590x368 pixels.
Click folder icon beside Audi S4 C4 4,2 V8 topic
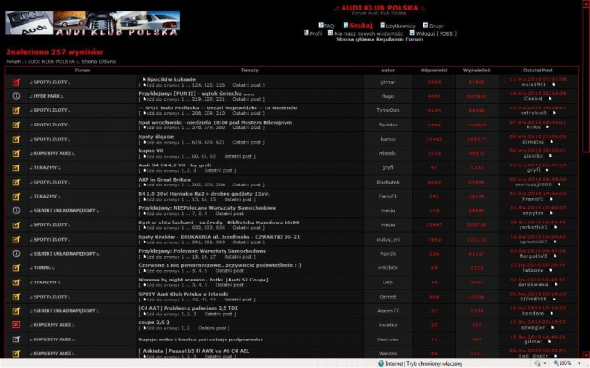pyautogui.click(x=16, y=167)
